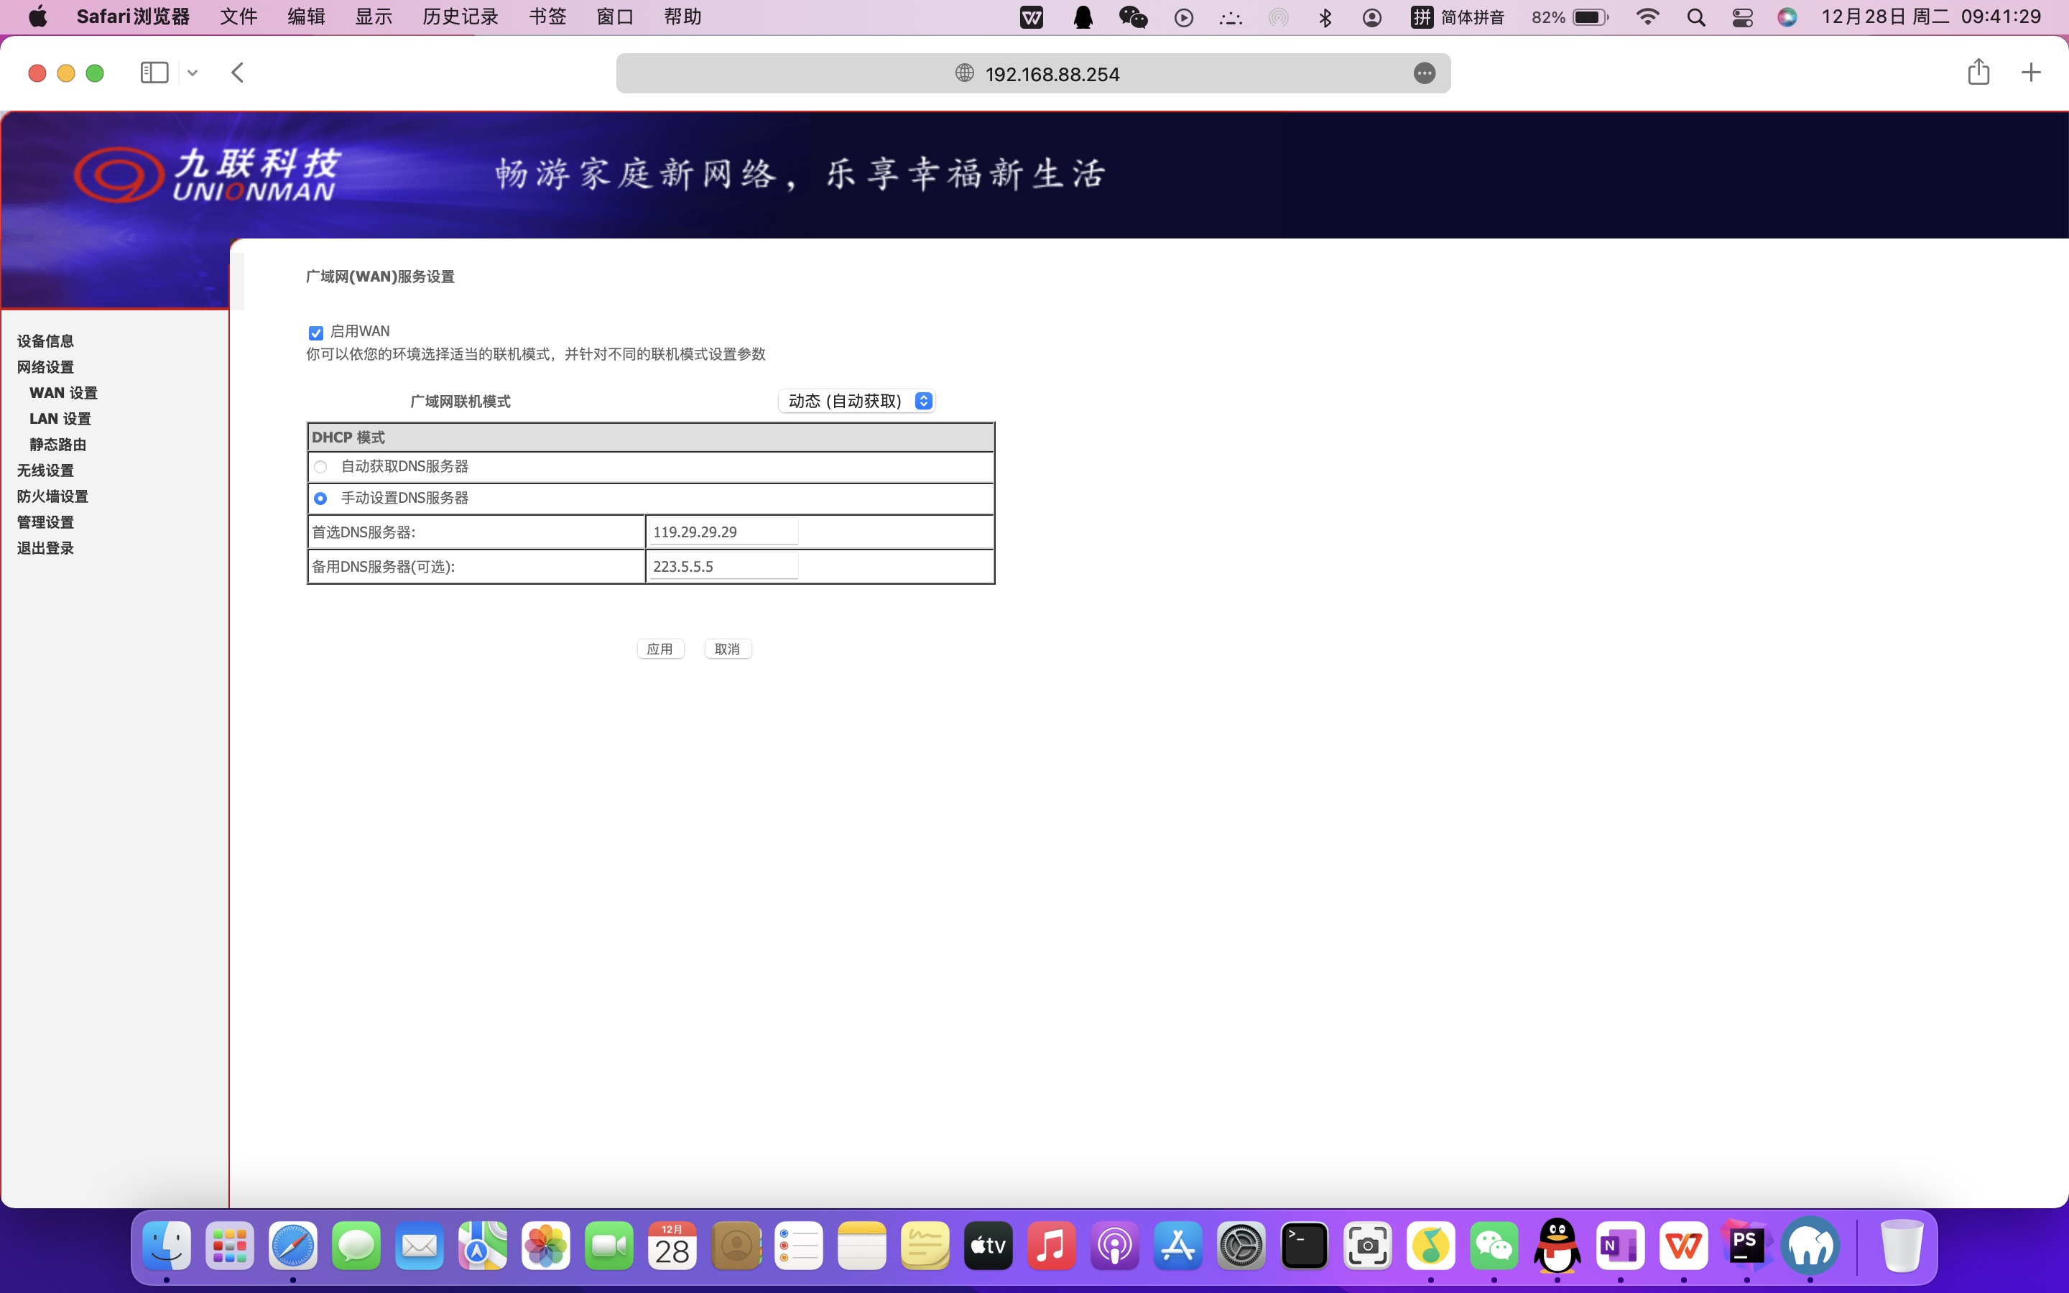
Task: Open WeChat icon in the menu bar
Action: (1133, 17)
